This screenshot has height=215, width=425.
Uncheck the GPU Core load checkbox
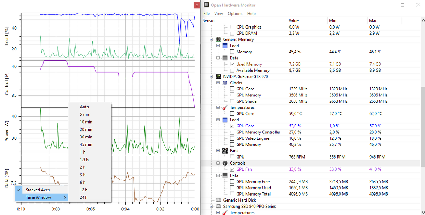(232, 126)
